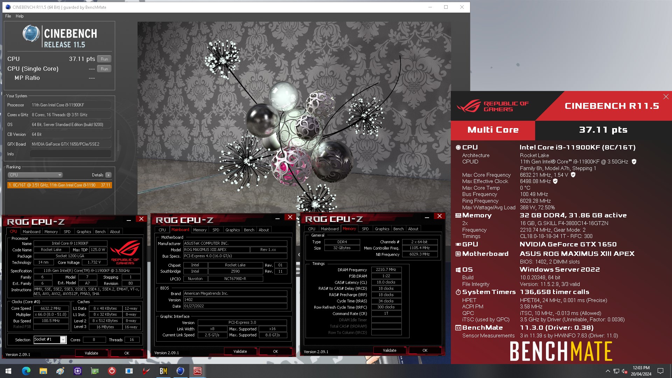Open network status tray icon

(x=616, y=371)
